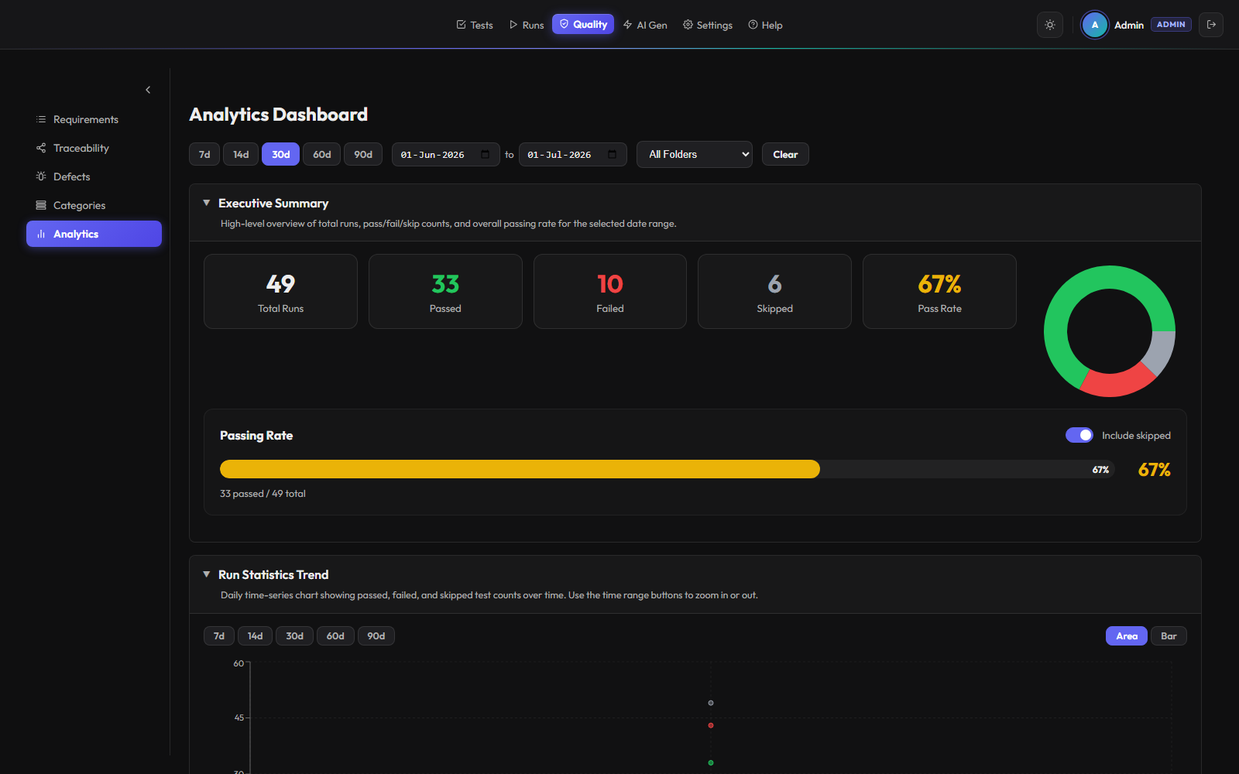The width and height of the screenshot is (1239, 774).
Task: Click the Tests checkbox icon in top nav
Action: (x=461, y=25)
